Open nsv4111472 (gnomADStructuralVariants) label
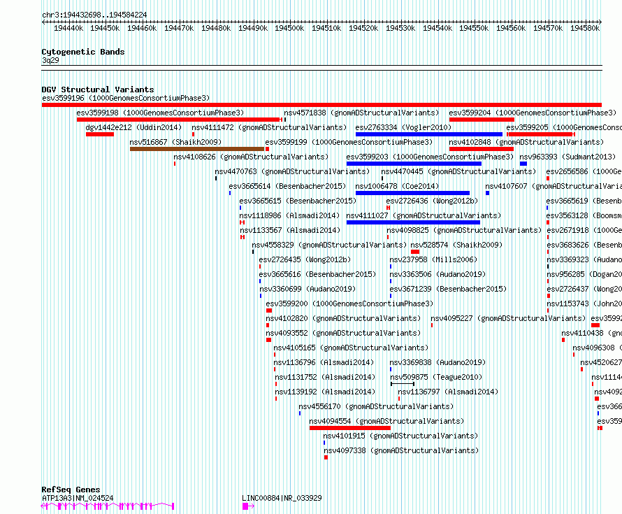This screenshot has width=622, height=514. [x=269, y=127]
